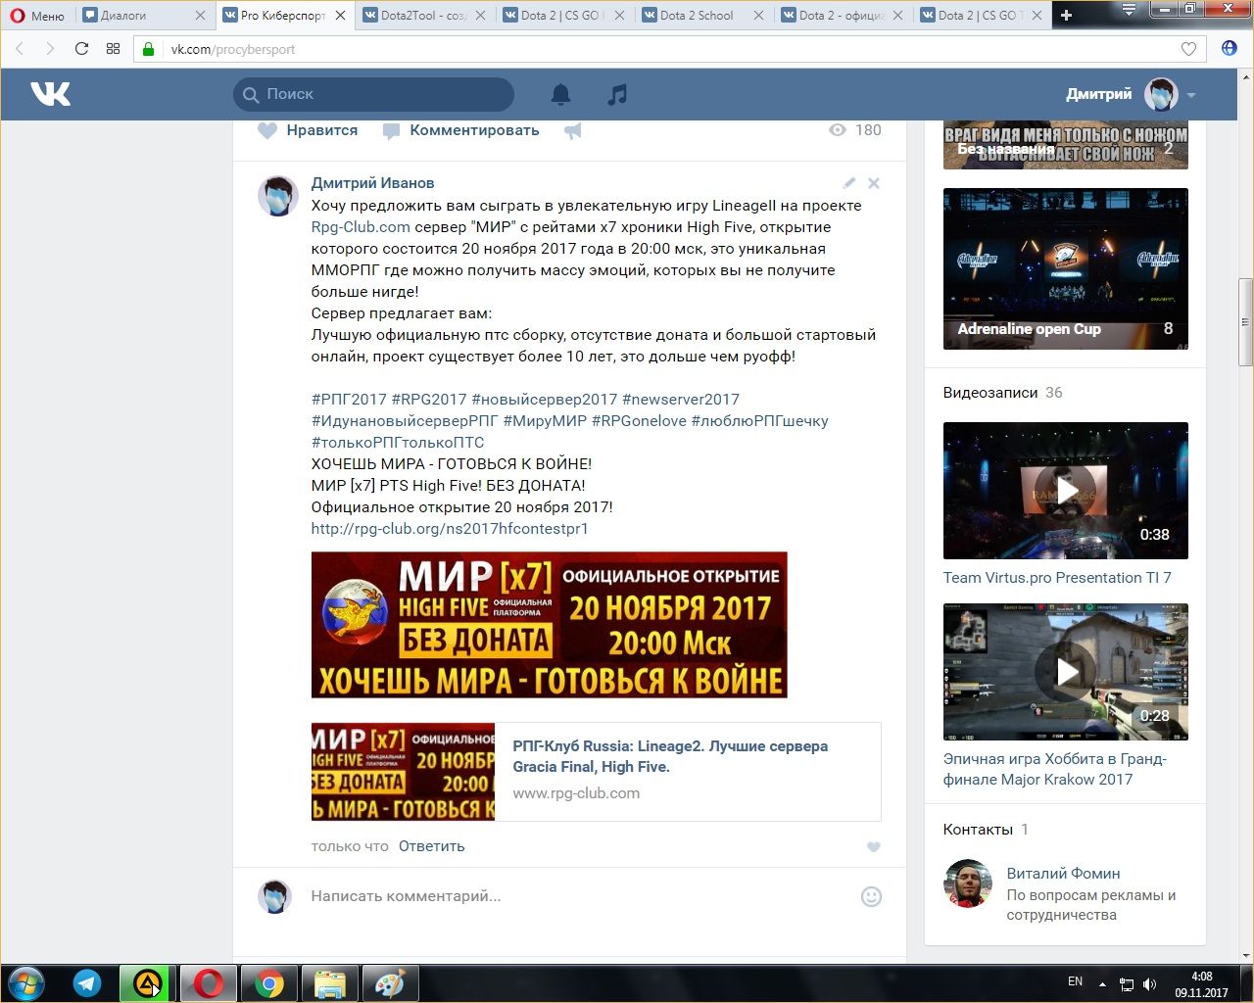
Task: Click the #толькоРПГтолькоПТС hashtag
Action: click(398, 443)
